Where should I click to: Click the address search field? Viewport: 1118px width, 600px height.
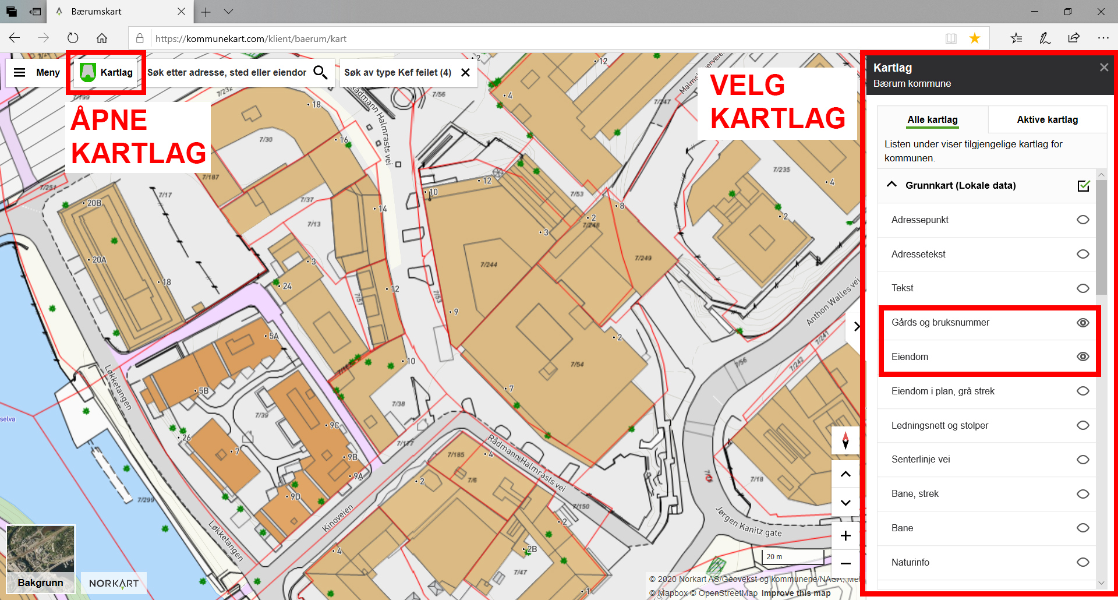click(x=227, y=72)
